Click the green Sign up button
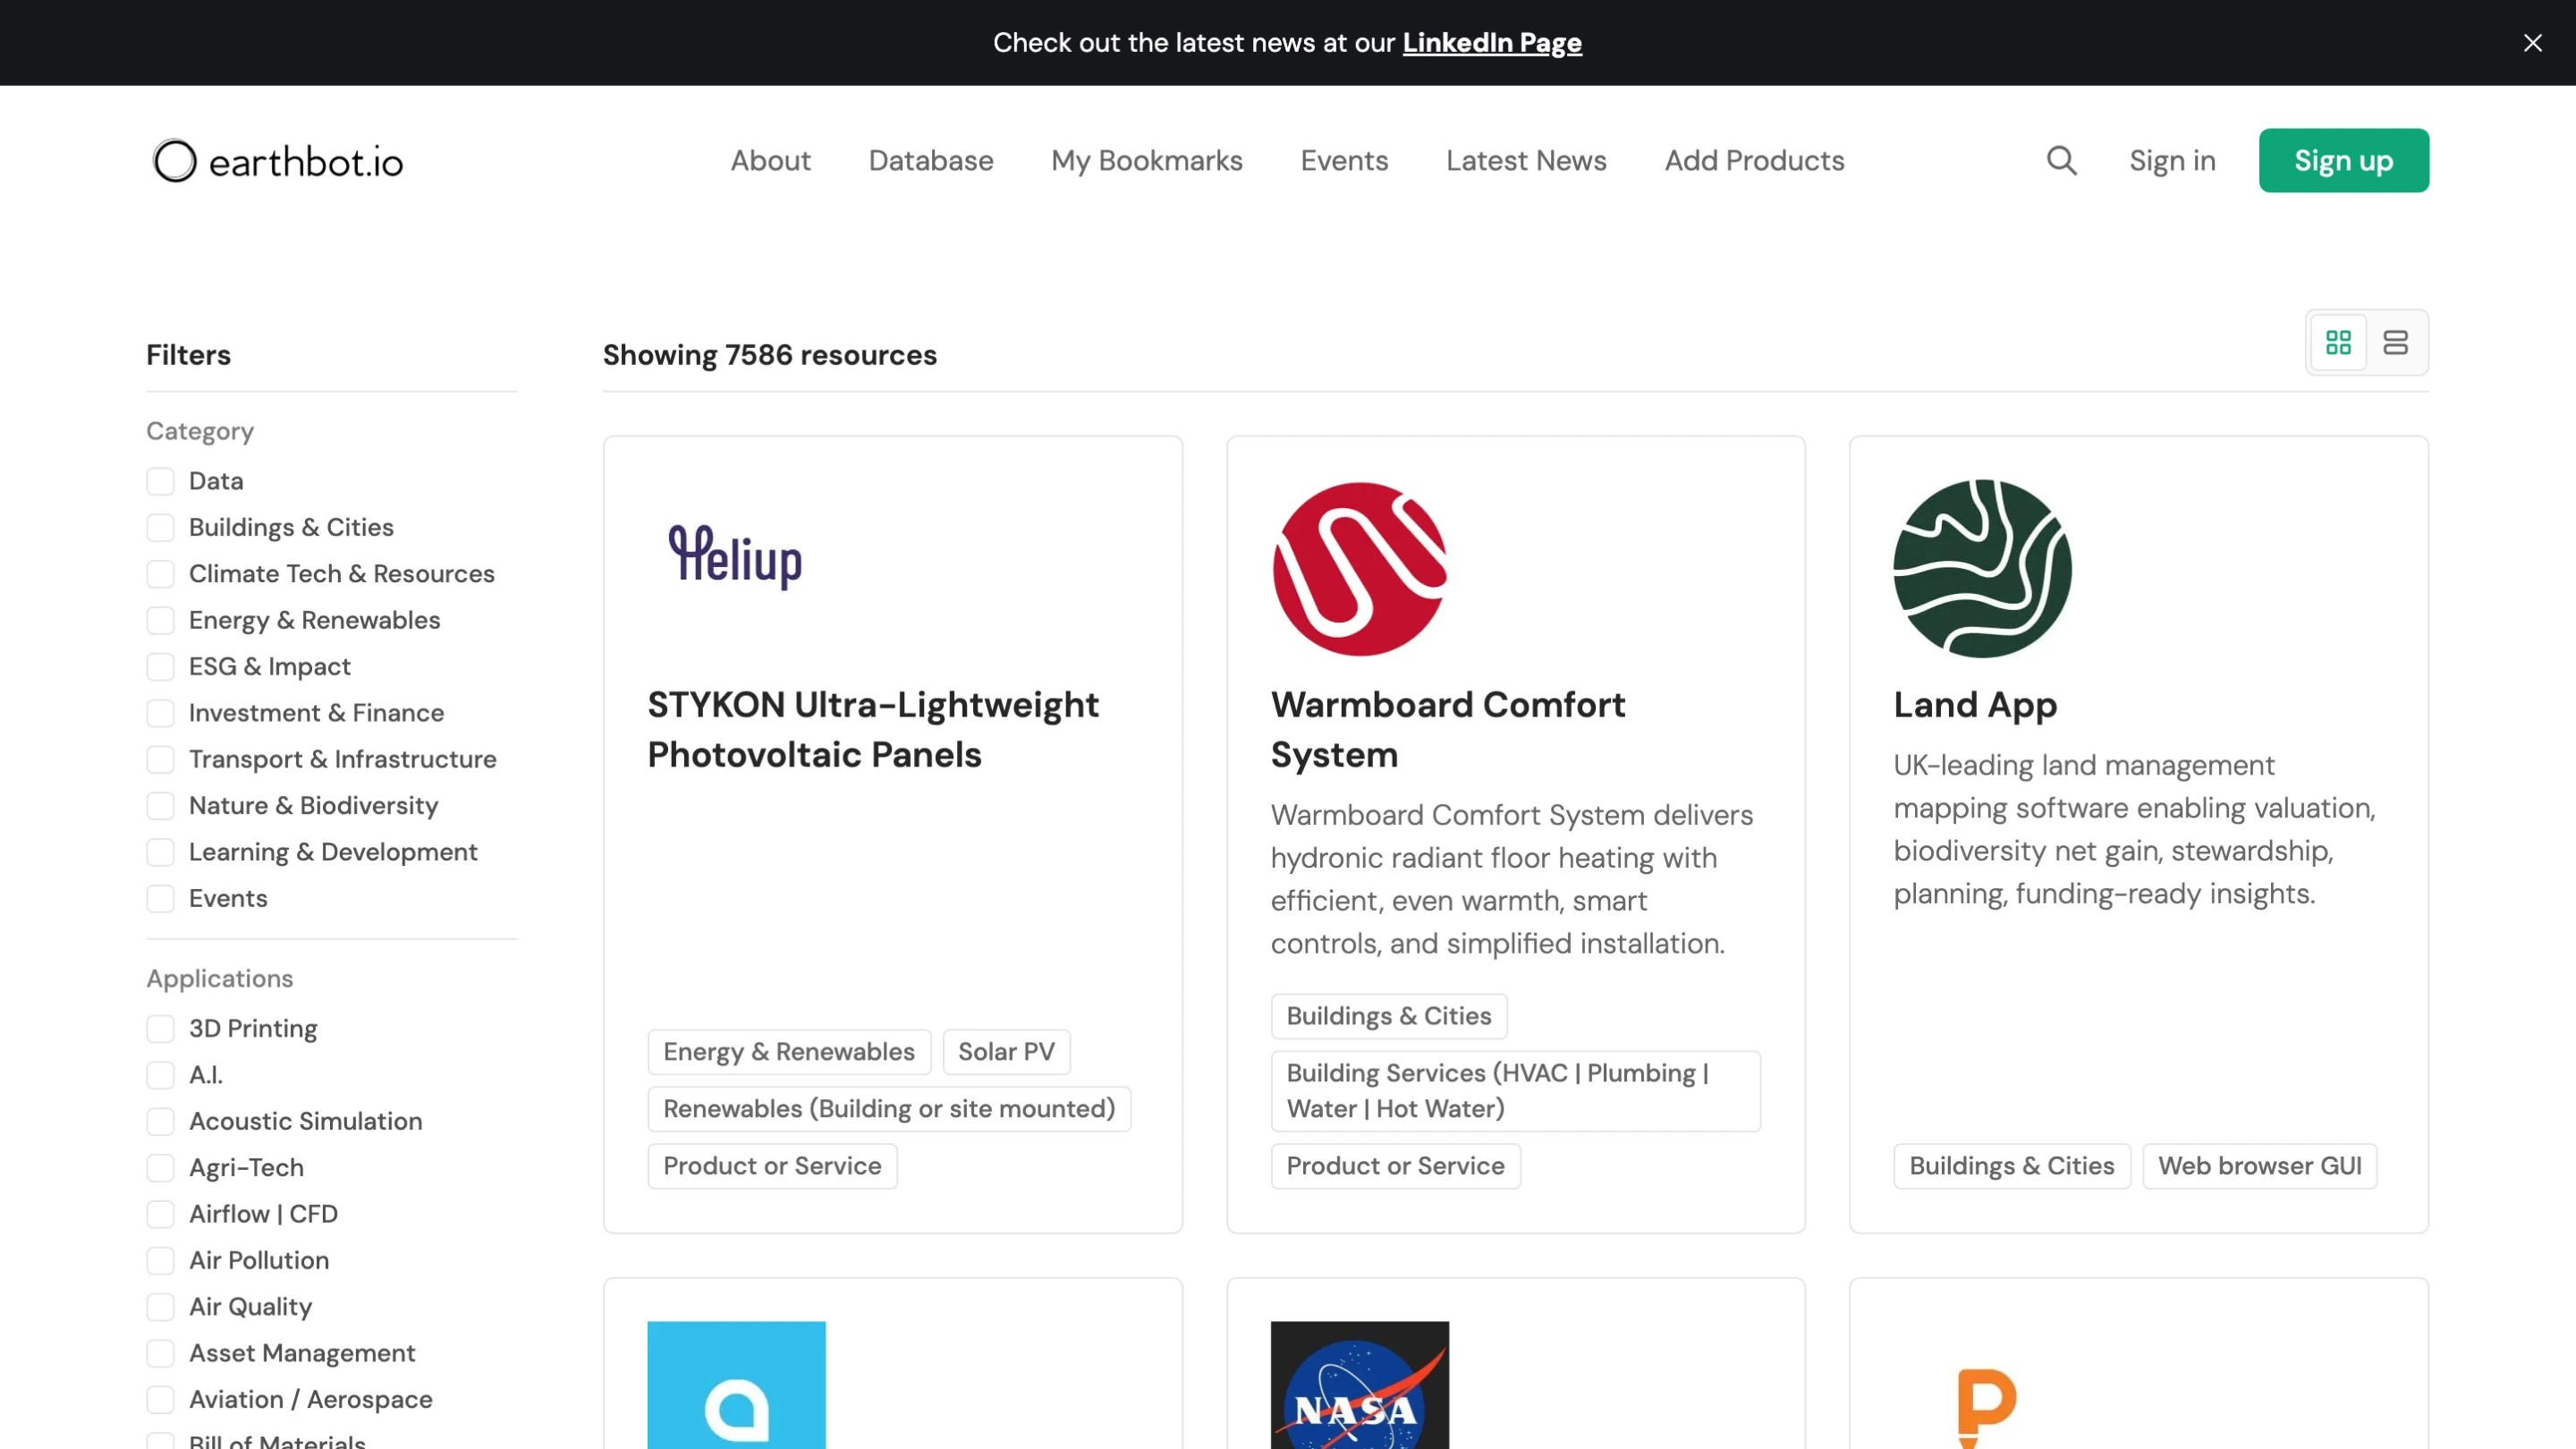2576x1449 pixels. pos(2343,160)
